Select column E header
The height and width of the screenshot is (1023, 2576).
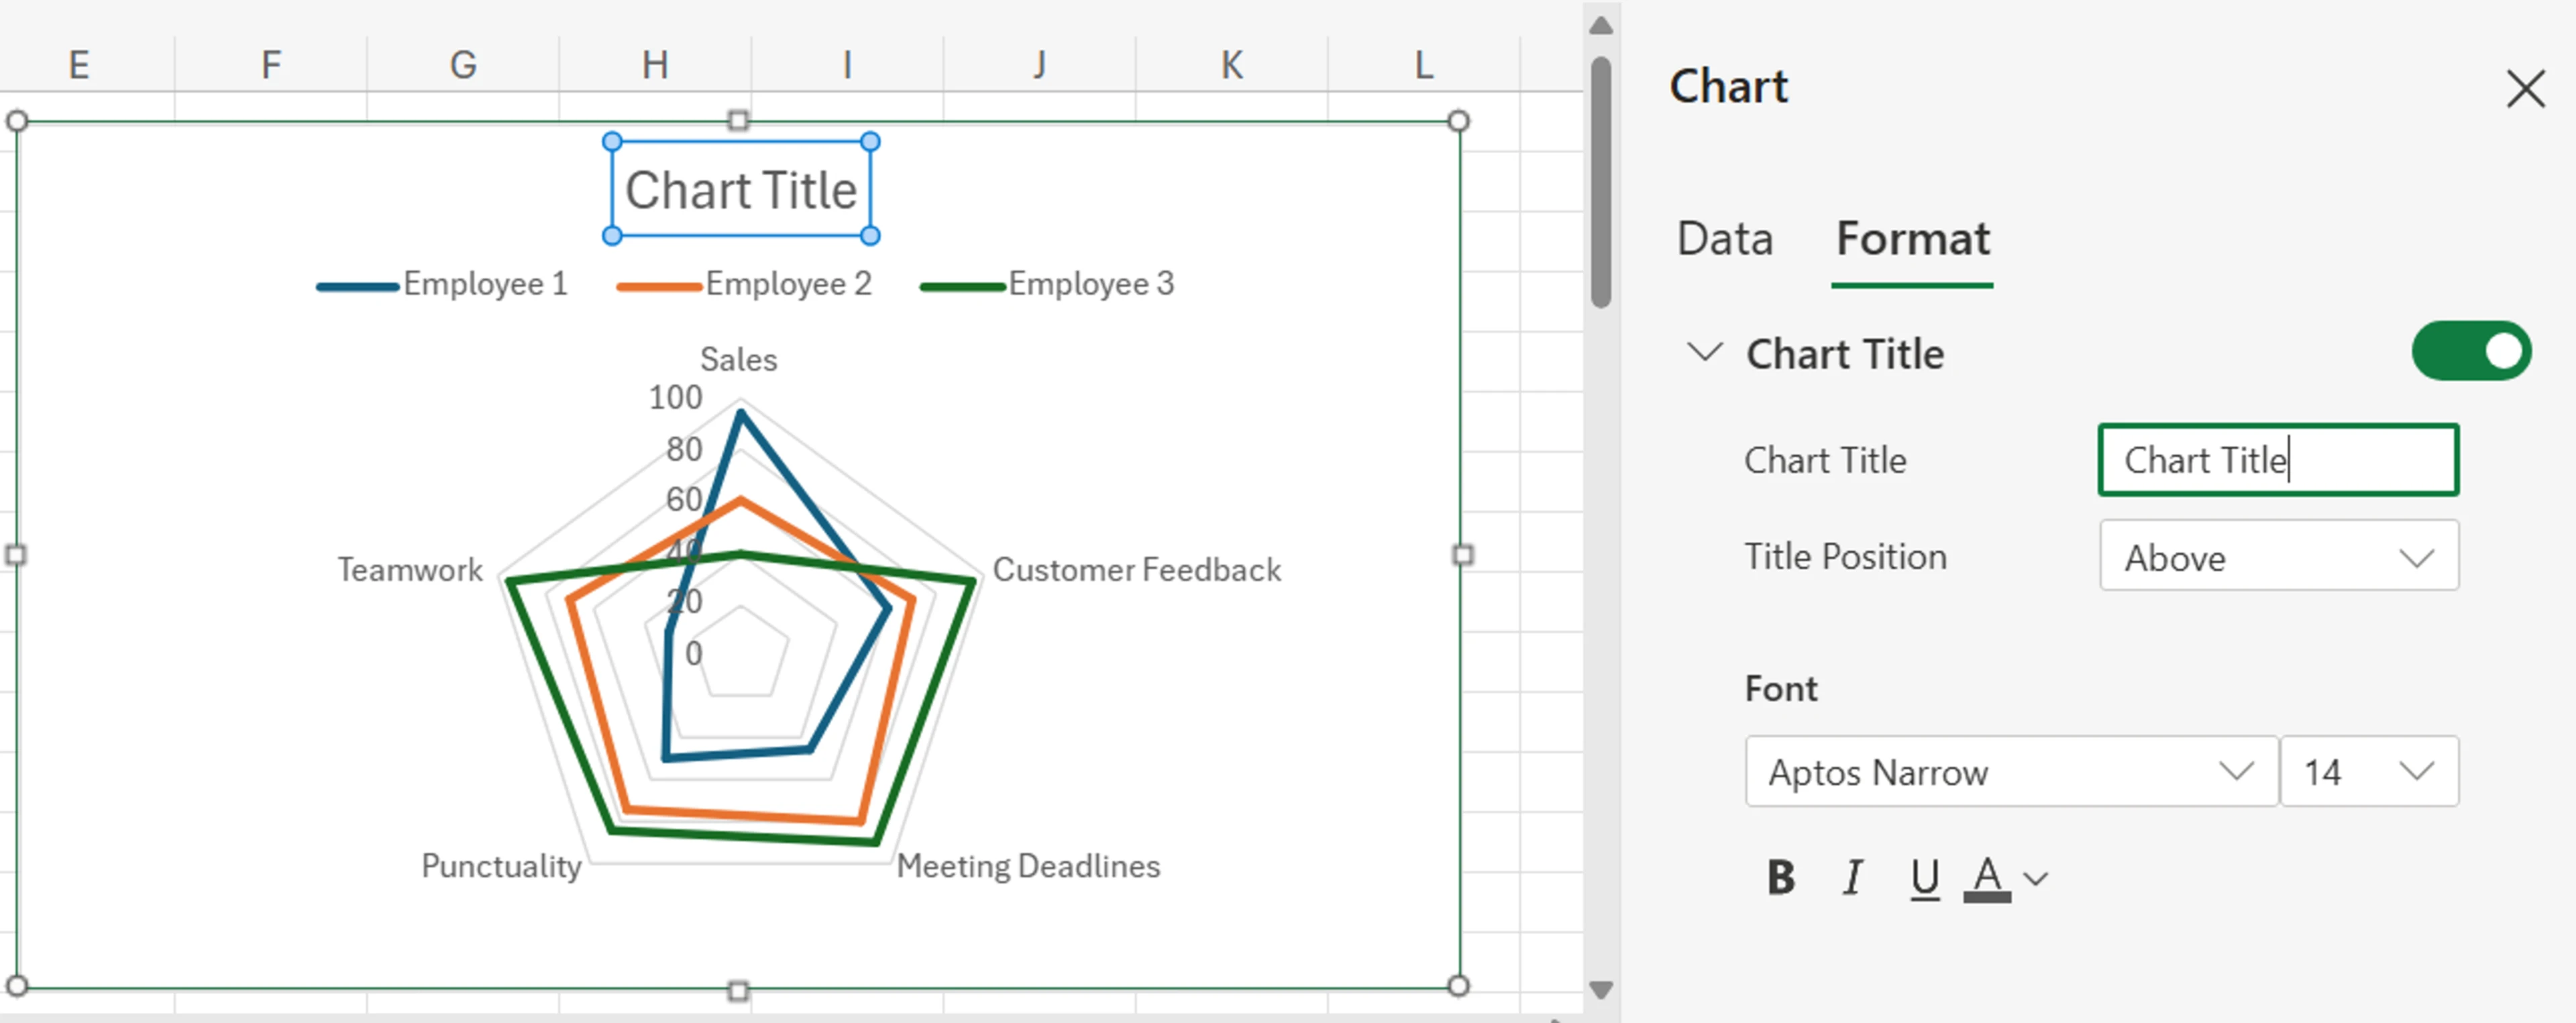(x=79, y=65)
